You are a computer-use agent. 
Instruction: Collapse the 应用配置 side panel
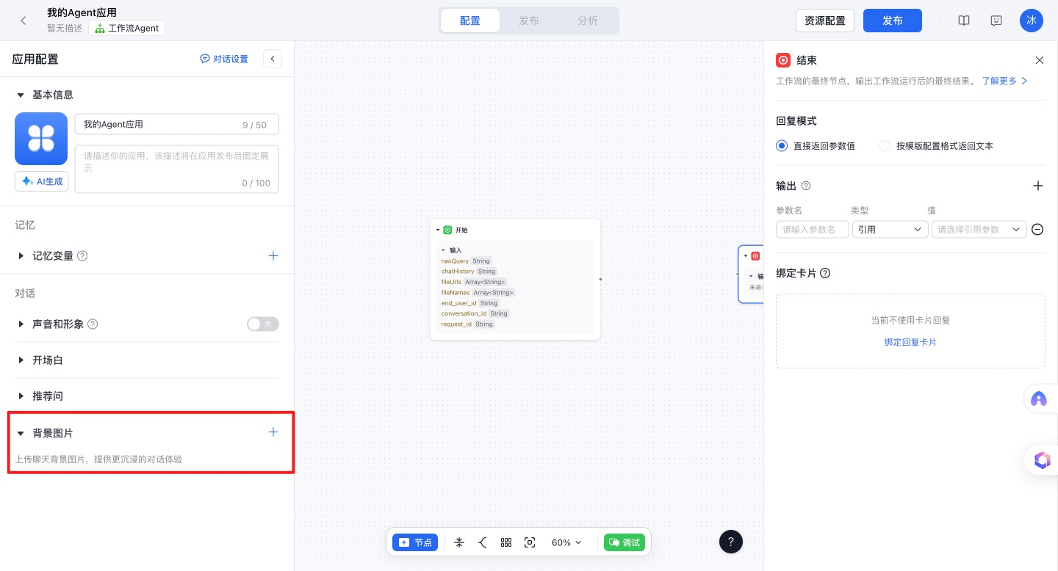click(x=273, y=59)
